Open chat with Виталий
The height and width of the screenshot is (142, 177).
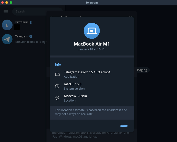[x=23, y=25]
